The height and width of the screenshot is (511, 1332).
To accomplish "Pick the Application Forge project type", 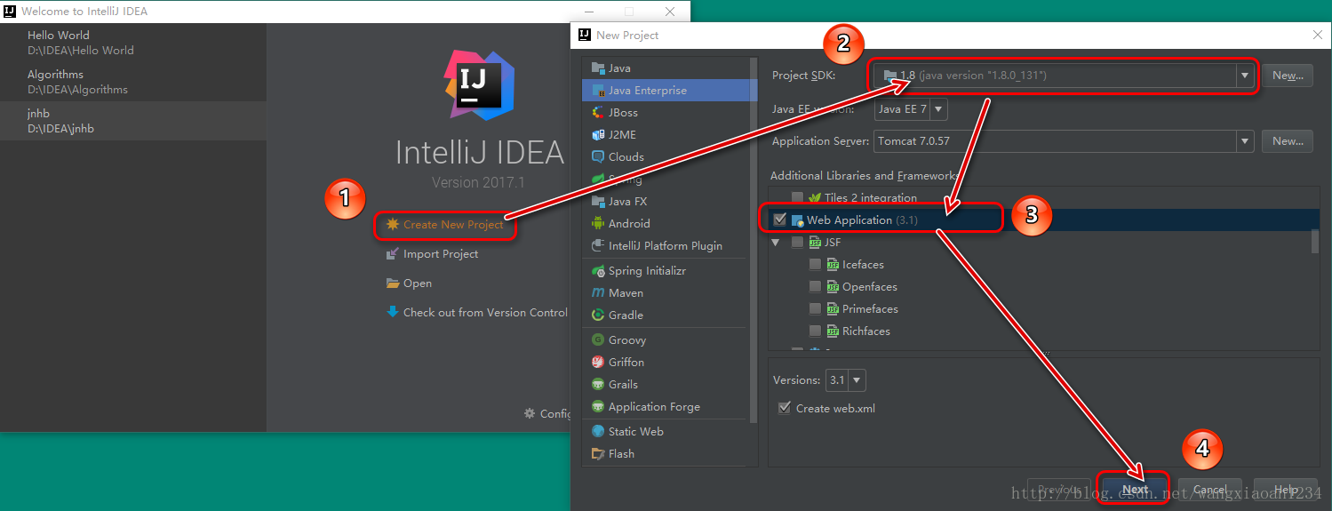I will click(669, 407).
